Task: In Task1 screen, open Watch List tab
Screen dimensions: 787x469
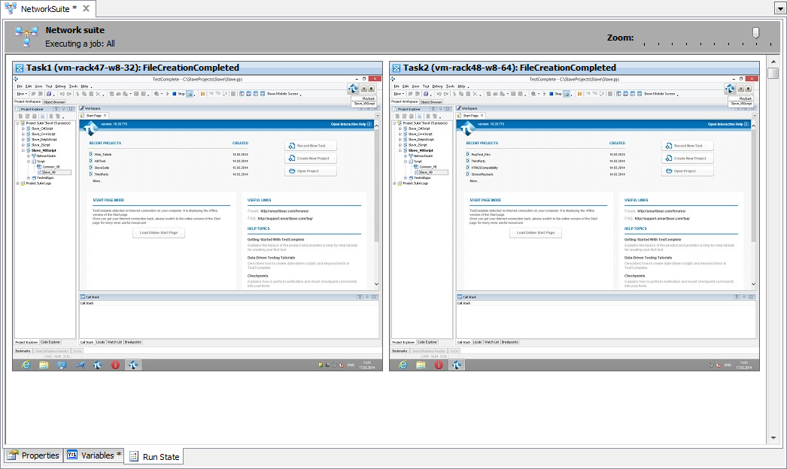Action: pyautogui.click(x=114, y=342)
